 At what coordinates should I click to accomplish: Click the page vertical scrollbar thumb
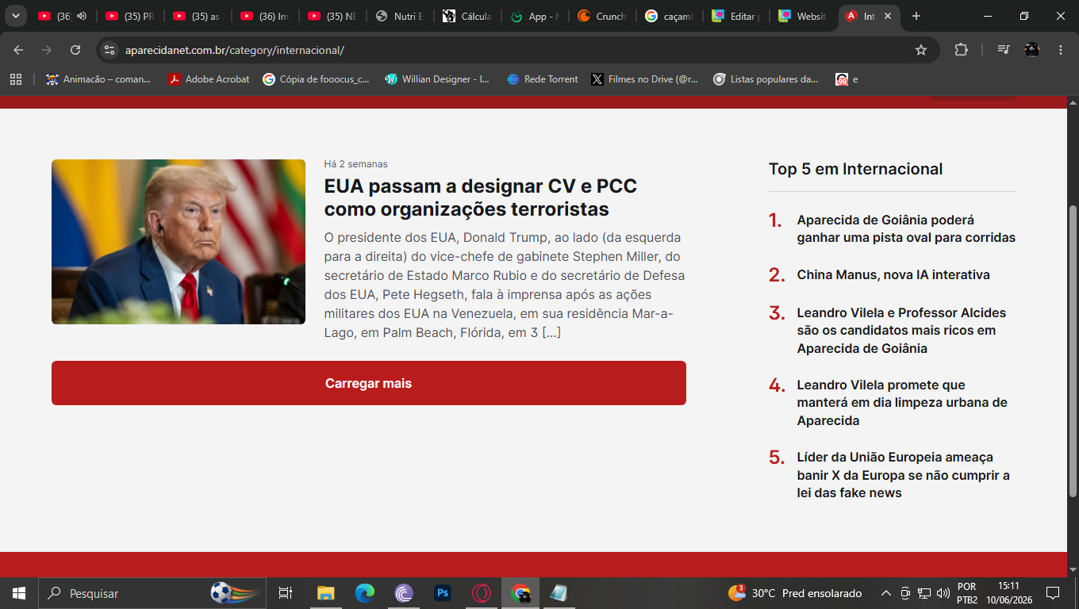coord(1073,351)
